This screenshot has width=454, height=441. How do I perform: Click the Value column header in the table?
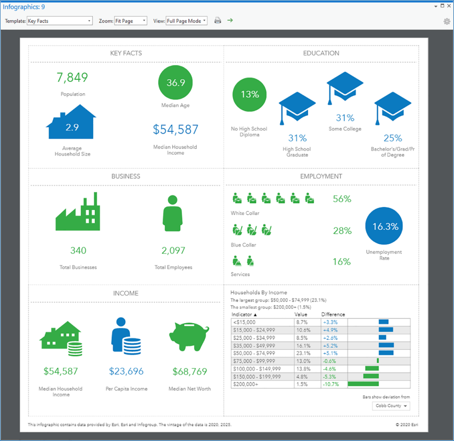click(300, 315)
